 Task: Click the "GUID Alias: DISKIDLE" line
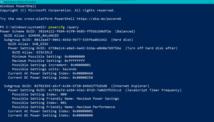(x=32, y=52)
